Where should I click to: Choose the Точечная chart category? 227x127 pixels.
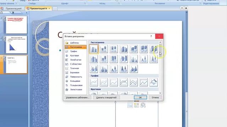pos(76,68)
